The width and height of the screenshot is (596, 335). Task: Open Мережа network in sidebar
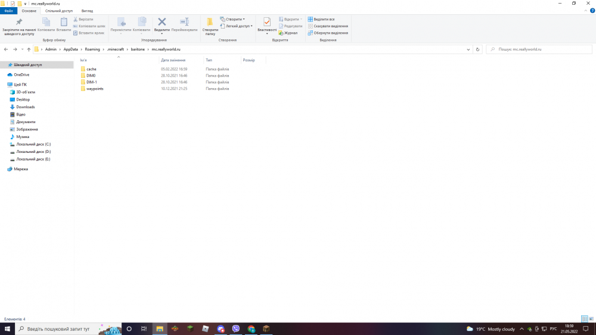20,169
